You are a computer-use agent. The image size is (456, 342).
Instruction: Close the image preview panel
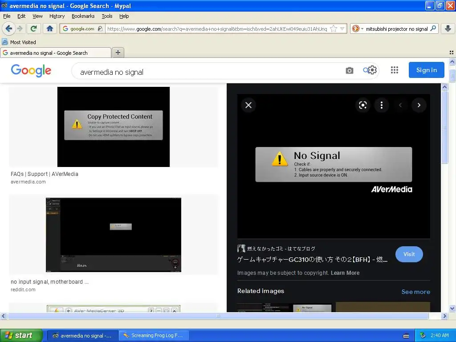coord(248,105)
